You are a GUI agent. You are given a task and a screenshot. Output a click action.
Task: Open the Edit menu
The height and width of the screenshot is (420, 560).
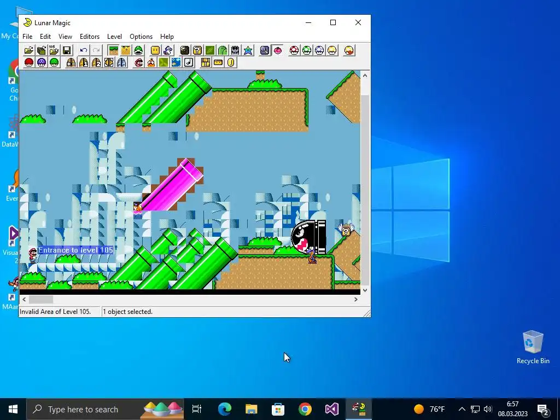pyautogui.click(x=45, y=37)
